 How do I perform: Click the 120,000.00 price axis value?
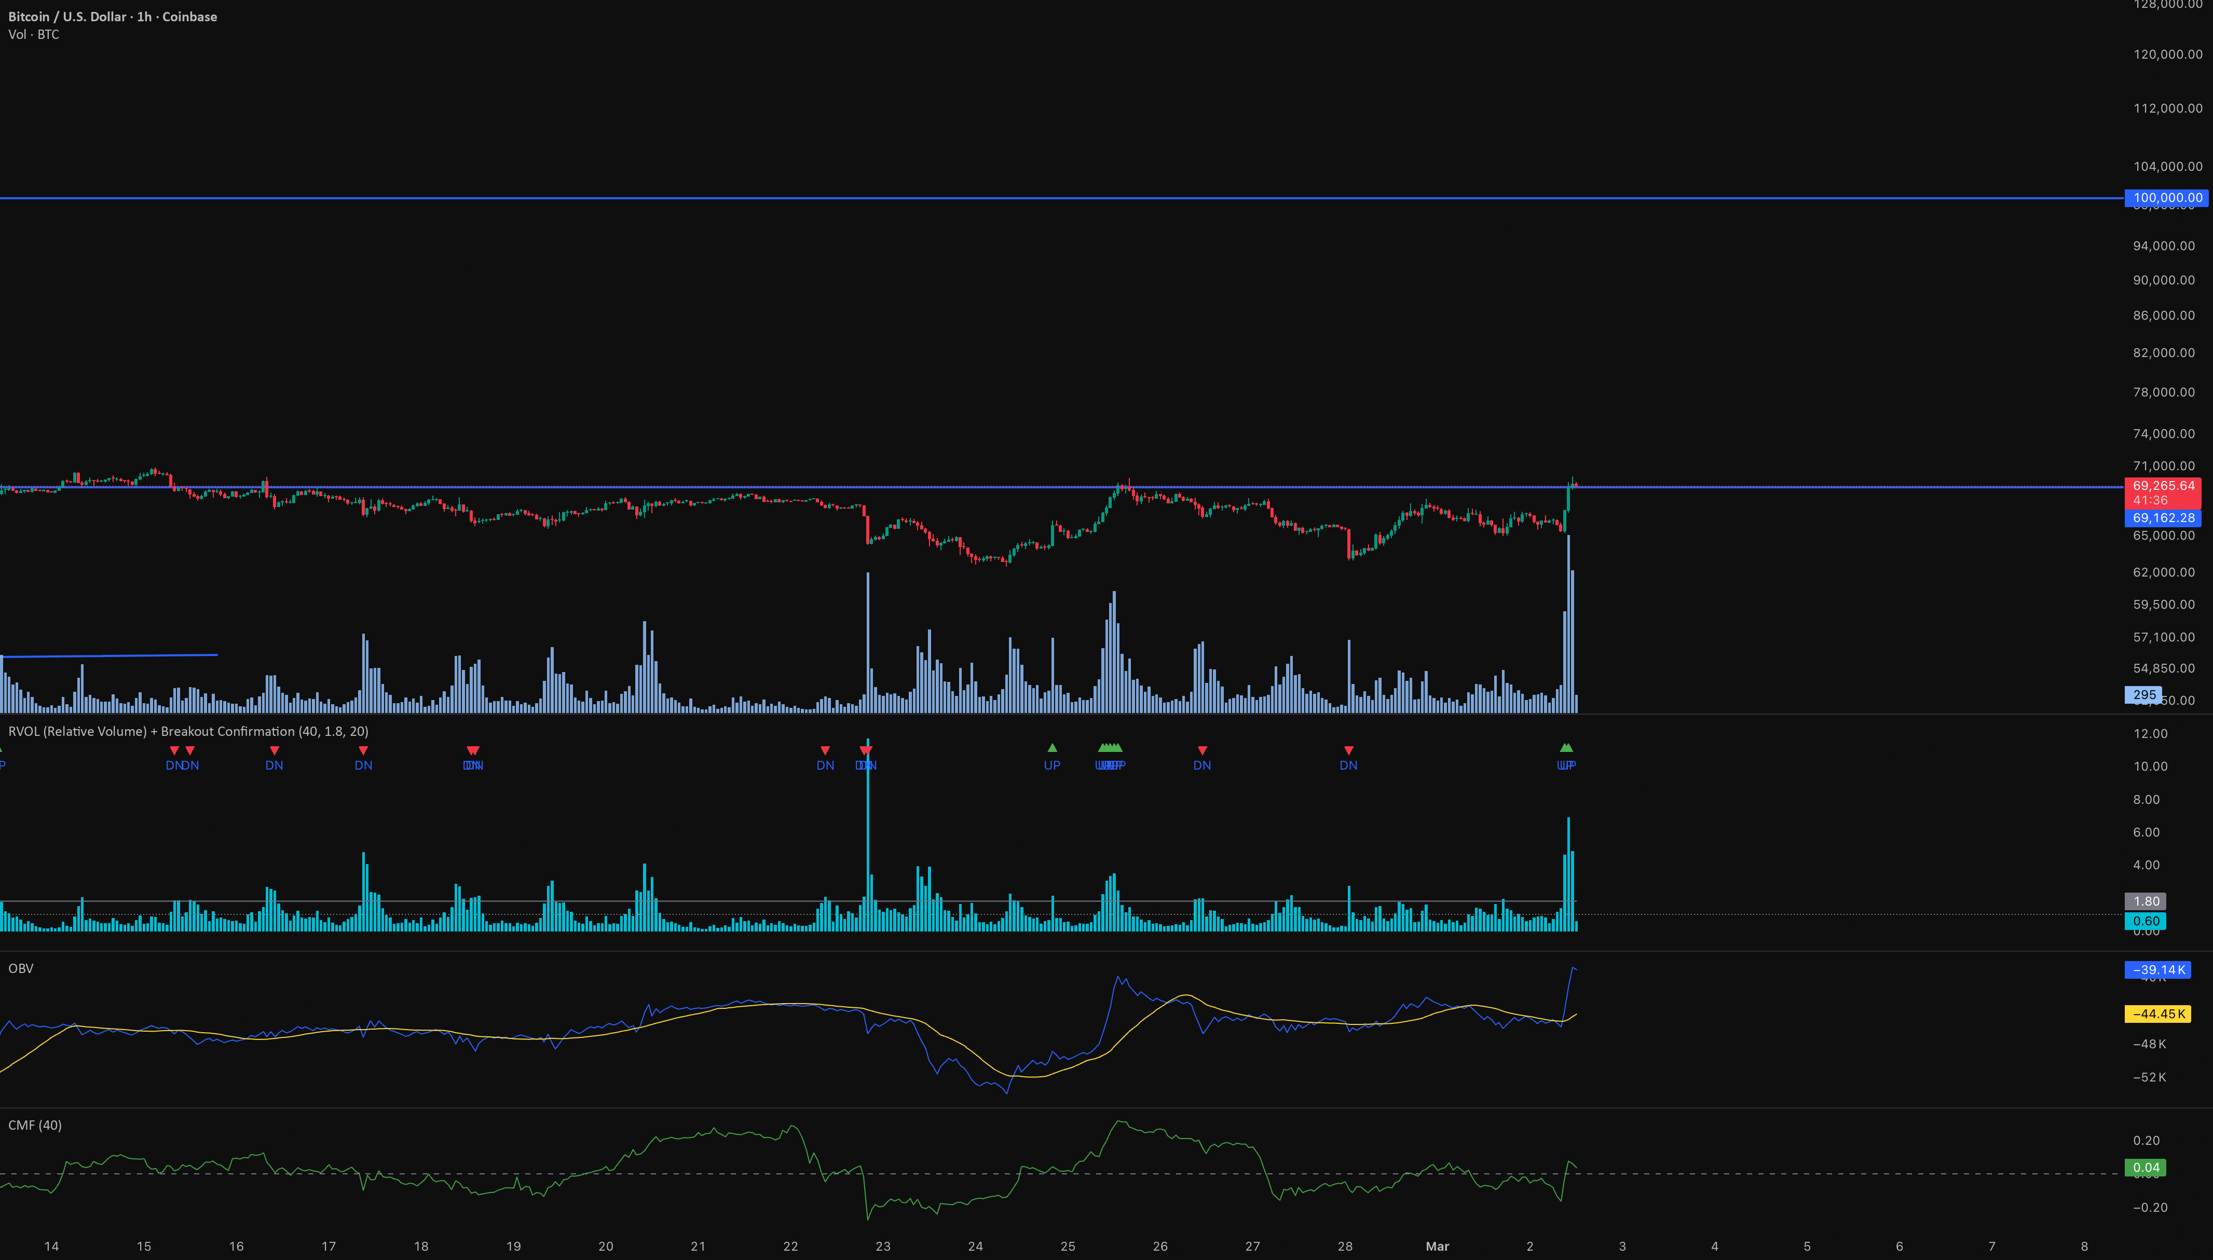pos(2168,54)
